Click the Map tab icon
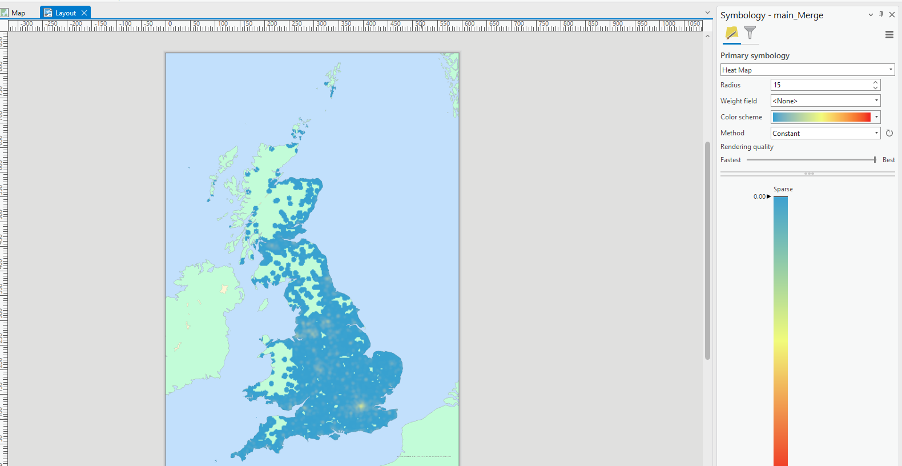Viewport: 902px width, 466px height. click(5, 13)
